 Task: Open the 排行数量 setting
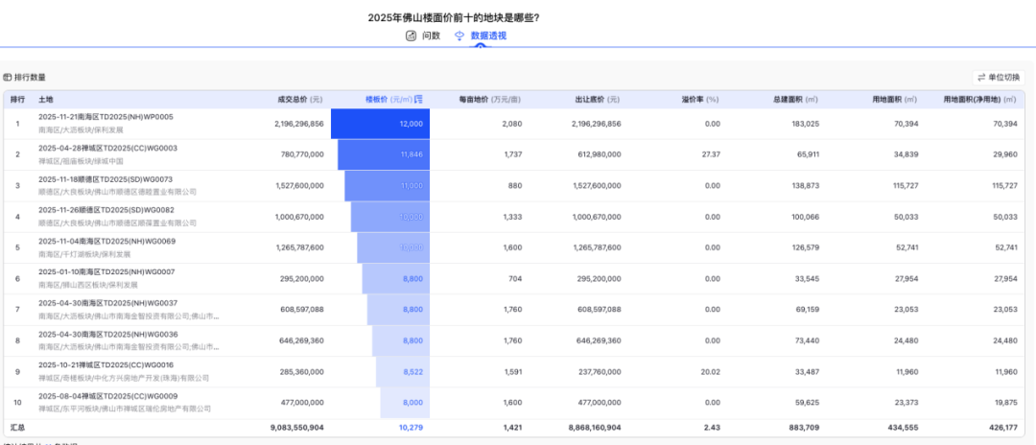[30, 78]
